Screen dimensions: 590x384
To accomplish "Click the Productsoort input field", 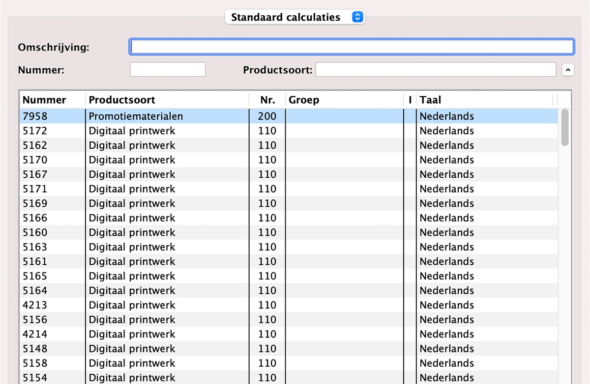I will (436, 70).
